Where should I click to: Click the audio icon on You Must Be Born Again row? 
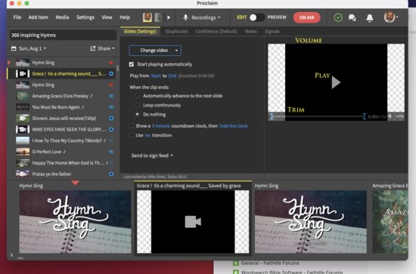point(111,107)
